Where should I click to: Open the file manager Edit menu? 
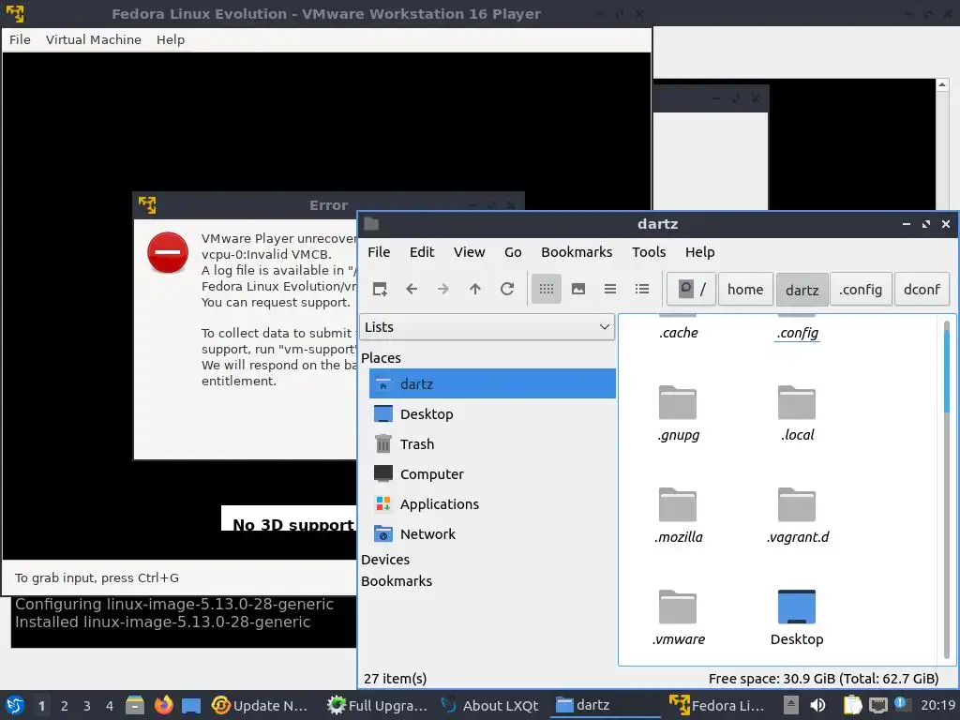click(422, 252)
